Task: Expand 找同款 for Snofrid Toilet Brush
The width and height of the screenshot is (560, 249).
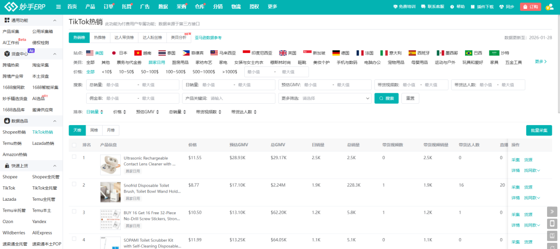Action: (x=532, y=198)
